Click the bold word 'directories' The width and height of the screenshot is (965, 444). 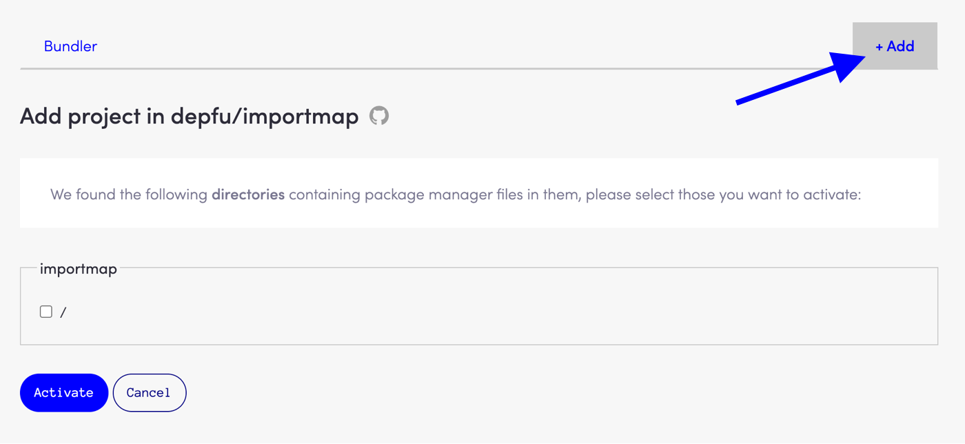pyautogui.click(x=248, y=194)
